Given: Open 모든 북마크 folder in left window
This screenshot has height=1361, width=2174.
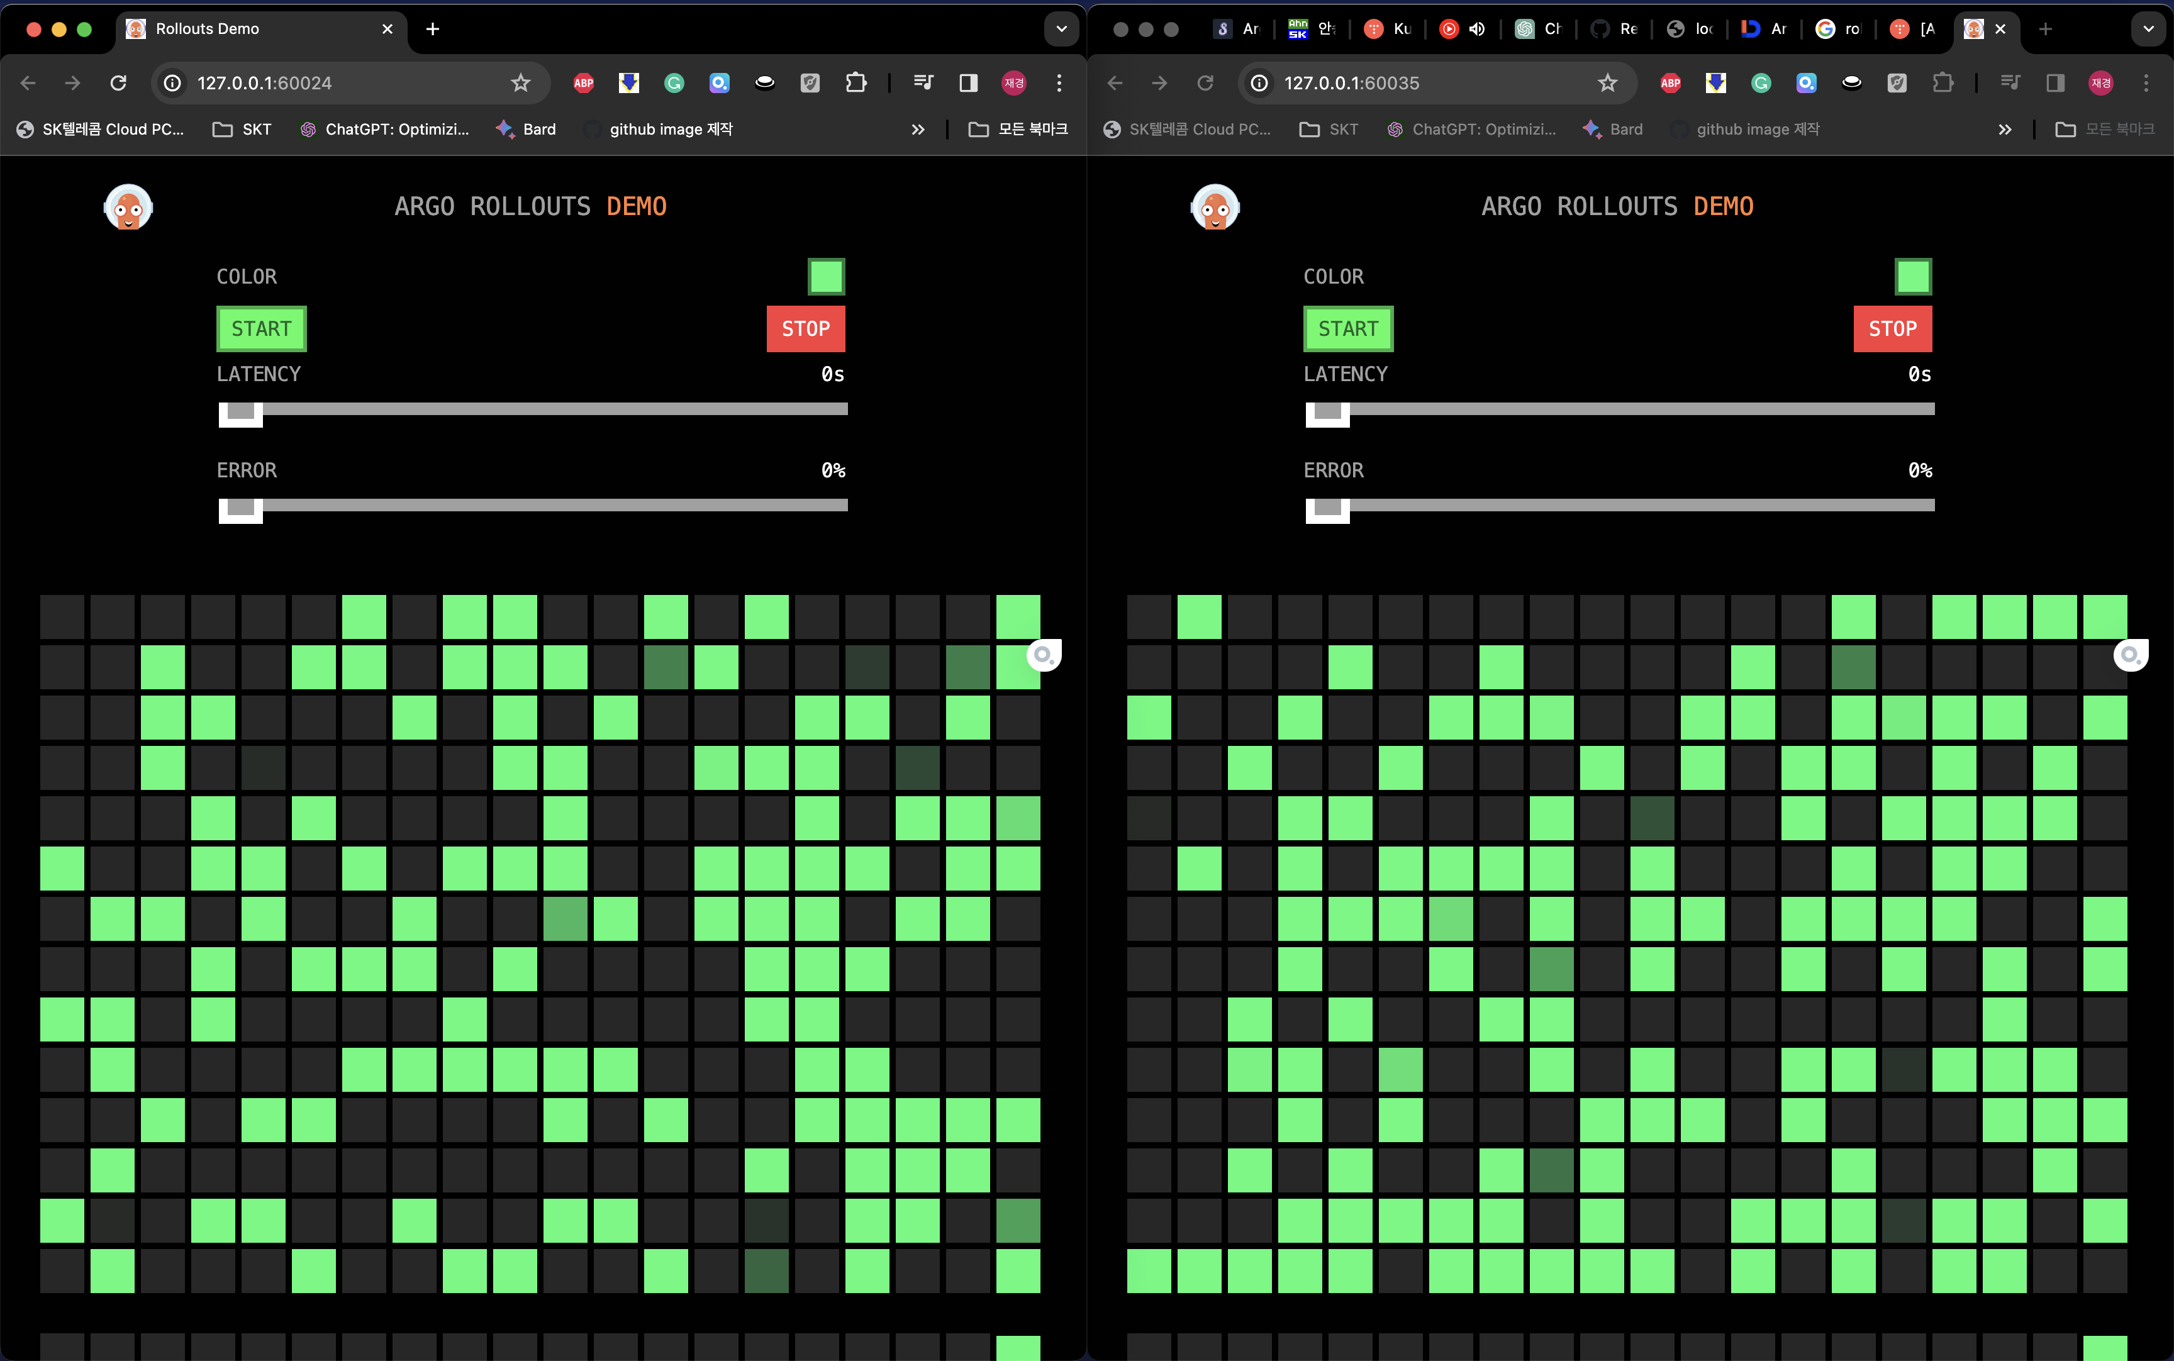Looking at the screenshot, I should coord(1018,130).
